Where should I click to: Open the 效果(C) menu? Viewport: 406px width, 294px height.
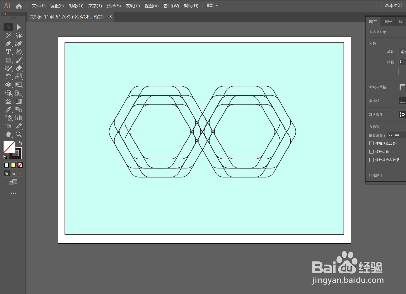click(x=132, y=6)
